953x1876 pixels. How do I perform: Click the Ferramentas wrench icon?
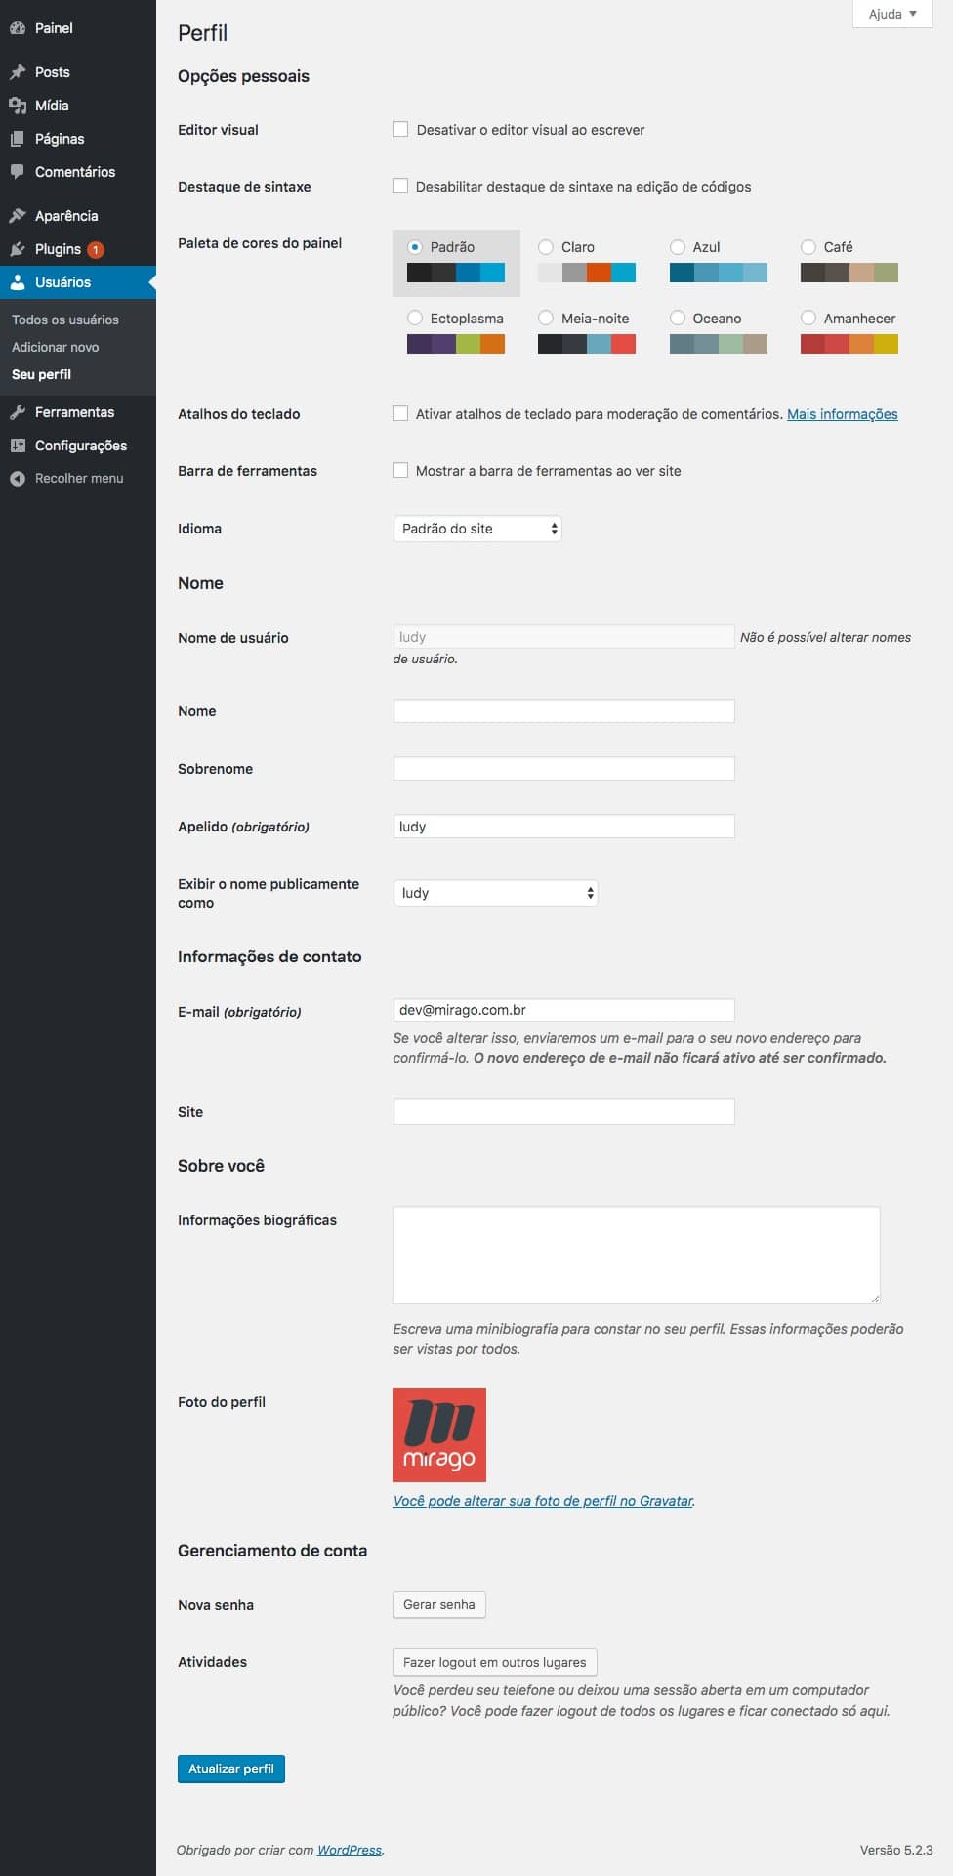pos(18,412)
